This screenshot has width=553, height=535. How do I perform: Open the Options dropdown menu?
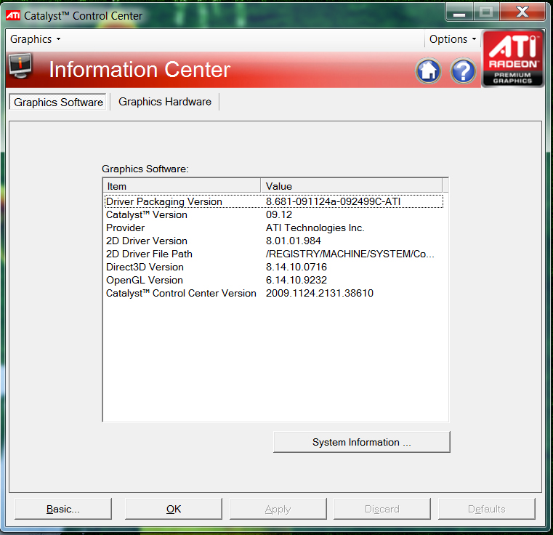click(x=453, y=39)
